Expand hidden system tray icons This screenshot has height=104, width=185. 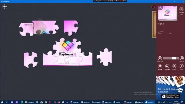[x=157, y=102]
